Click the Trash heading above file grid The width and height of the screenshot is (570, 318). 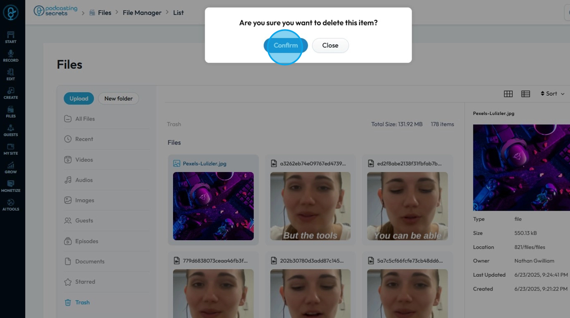tap(174, 124)
